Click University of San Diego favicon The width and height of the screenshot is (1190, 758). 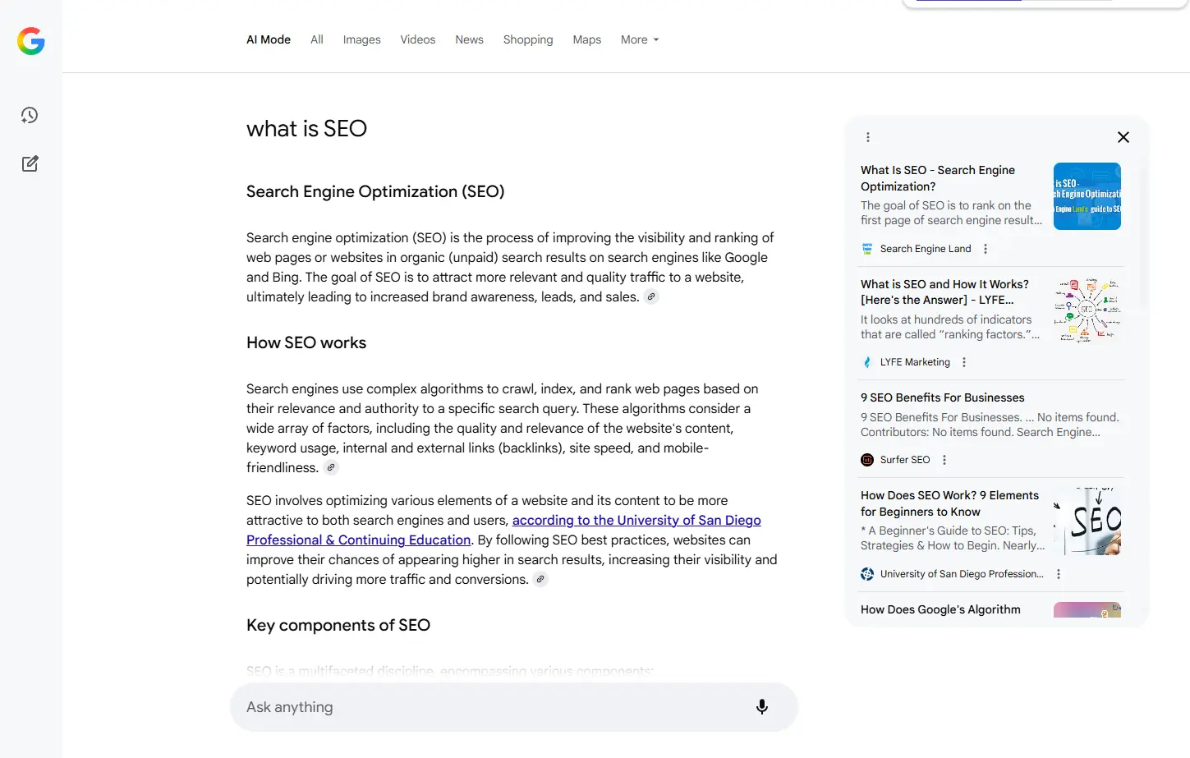pyautogui.click(x=867, y=574)
